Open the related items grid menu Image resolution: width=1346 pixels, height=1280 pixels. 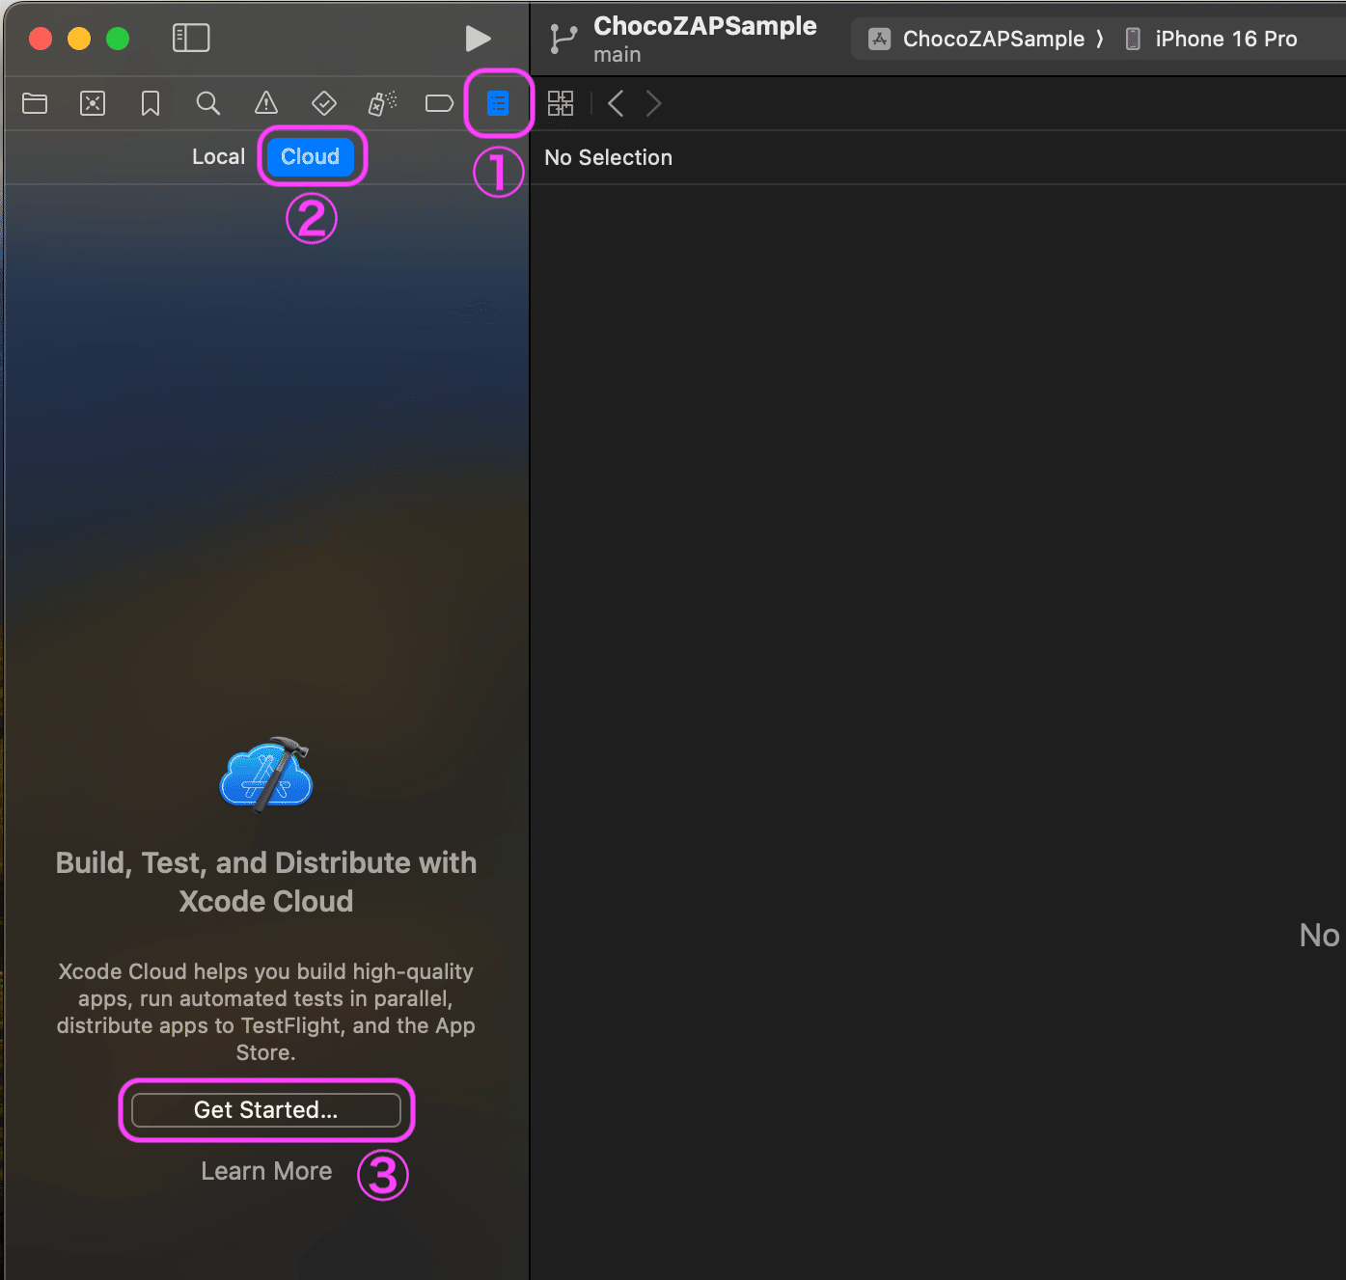coord(561,103)
